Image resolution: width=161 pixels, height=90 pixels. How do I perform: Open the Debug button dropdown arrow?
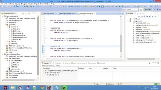coord(24,6)
